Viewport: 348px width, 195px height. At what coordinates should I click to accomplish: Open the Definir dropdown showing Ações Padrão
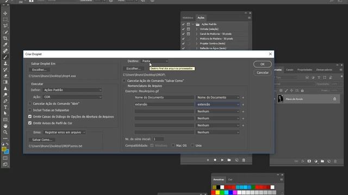click(x=72, y=90)
